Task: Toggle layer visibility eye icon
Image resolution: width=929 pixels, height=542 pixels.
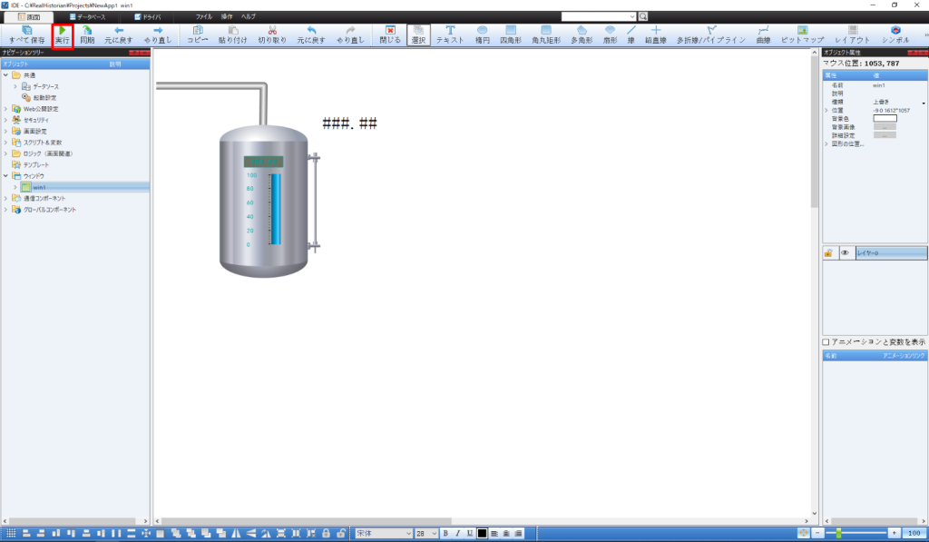Action: (845, 253)
